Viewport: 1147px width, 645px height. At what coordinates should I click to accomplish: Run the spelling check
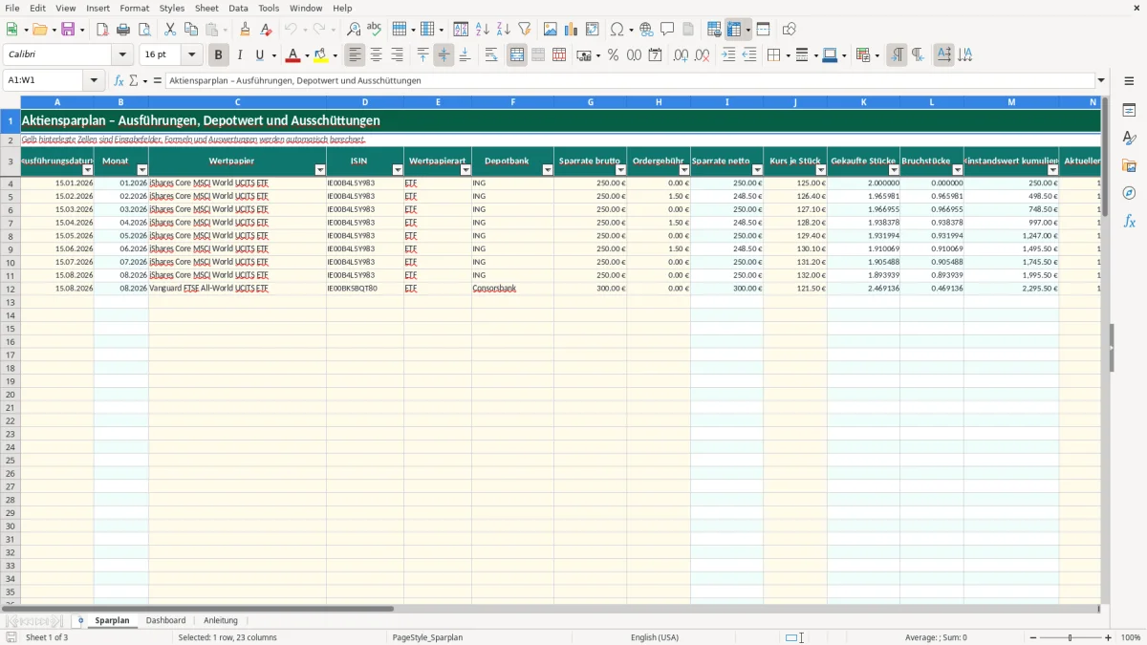tap(375, 30)
